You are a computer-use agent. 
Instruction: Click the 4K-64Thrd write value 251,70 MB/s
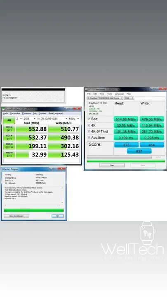pos(152,132)
